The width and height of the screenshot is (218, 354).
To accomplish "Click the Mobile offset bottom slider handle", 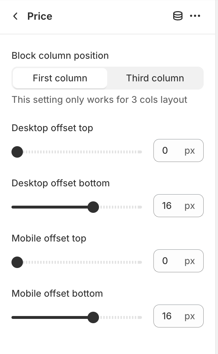I will click(93, 317).
